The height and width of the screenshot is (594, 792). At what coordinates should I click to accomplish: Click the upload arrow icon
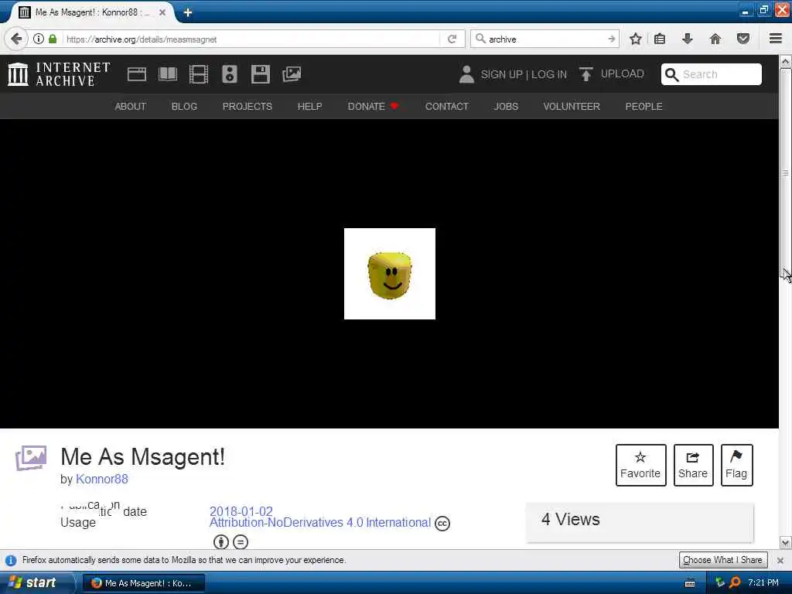coord(586,74)
